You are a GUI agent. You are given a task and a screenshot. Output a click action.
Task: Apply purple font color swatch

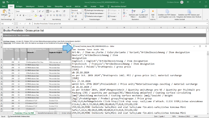coord(41,15)
